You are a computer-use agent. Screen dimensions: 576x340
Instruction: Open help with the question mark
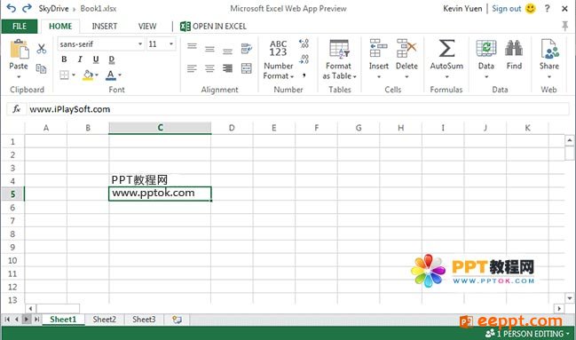click(x=548, y=9)
